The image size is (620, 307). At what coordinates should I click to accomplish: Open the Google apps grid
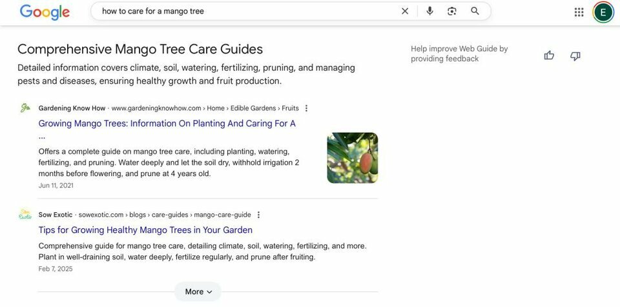[579, 12]
